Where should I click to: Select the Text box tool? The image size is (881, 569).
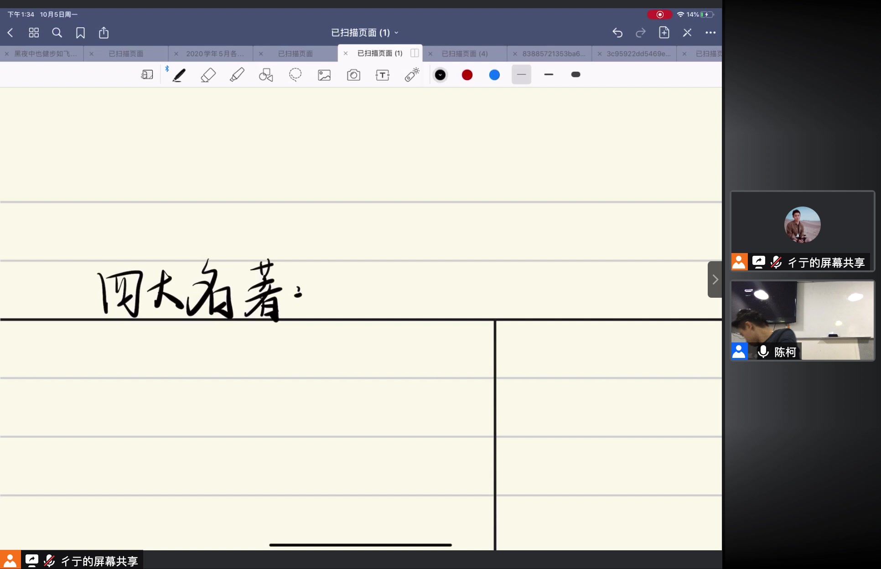[383, 75]
